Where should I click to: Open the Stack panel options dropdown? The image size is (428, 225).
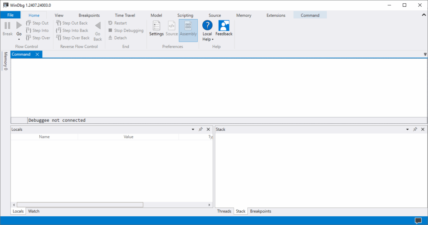click(408, 130)
